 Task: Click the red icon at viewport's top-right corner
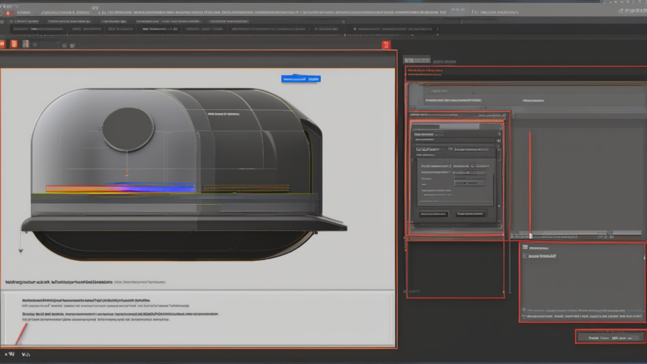coord(386,44)
